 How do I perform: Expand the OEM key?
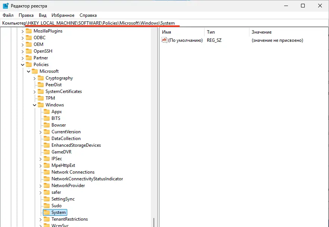[x=23, y=45]
